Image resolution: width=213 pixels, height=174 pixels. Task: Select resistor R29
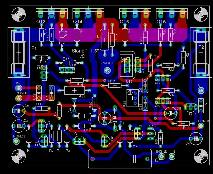coord(125,35)
